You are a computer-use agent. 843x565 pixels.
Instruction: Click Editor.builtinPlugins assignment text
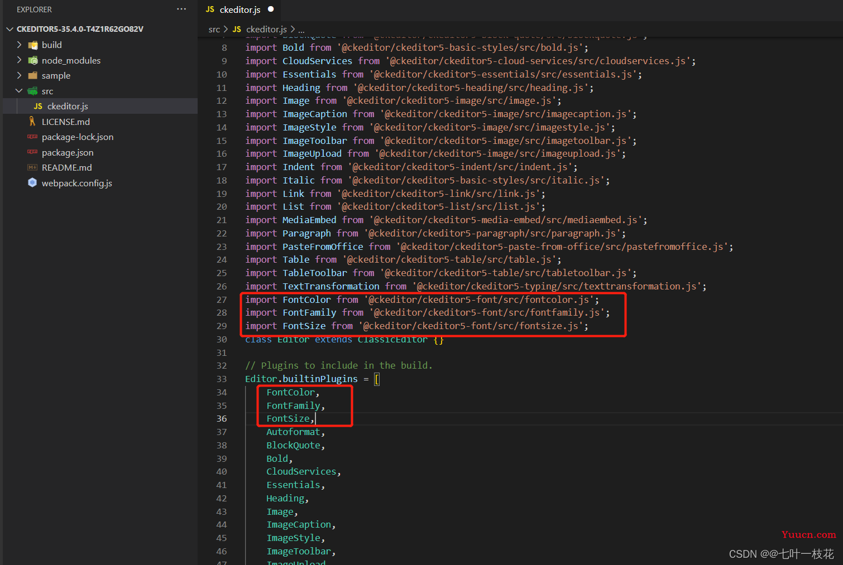coord(301,379)
